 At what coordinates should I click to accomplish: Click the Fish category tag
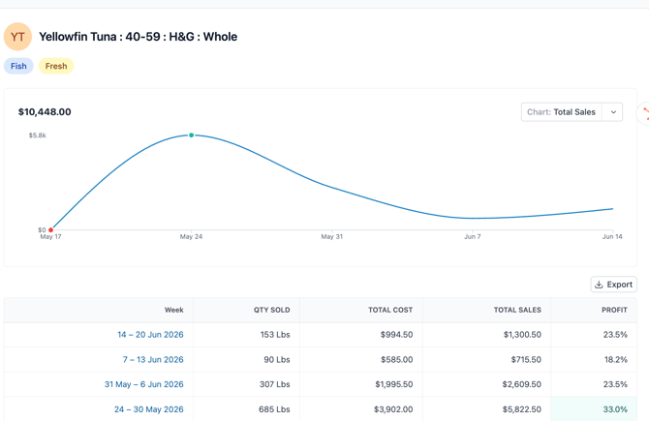click(18, 66)
